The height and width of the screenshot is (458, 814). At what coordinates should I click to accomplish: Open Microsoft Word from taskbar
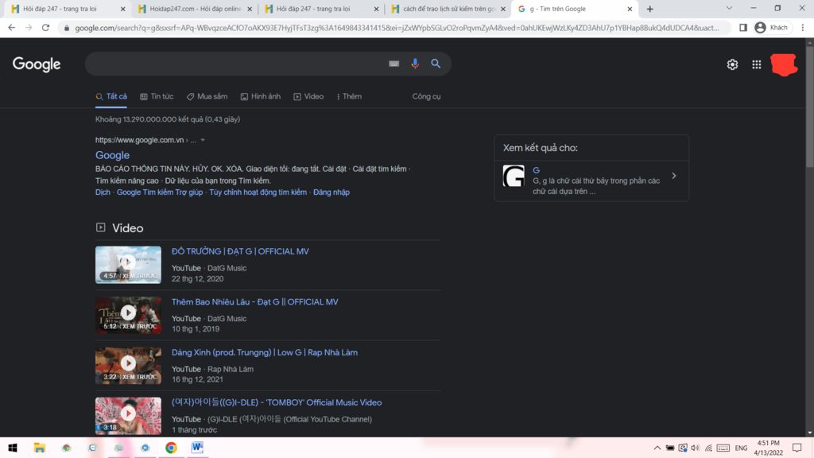click(197, 448)
